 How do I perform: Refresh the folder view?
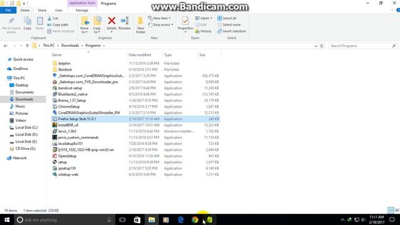click(x=322, y=46)
